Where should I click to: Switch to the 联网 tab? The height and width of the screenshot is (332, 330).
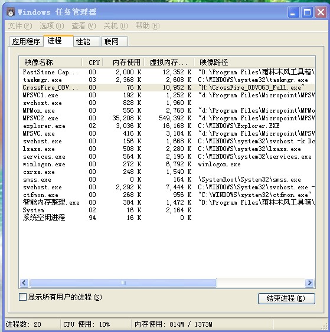tap(115, 41)
